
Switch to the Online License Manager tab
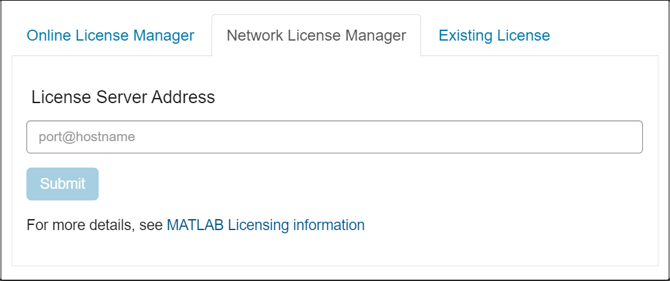pos(110,35)
